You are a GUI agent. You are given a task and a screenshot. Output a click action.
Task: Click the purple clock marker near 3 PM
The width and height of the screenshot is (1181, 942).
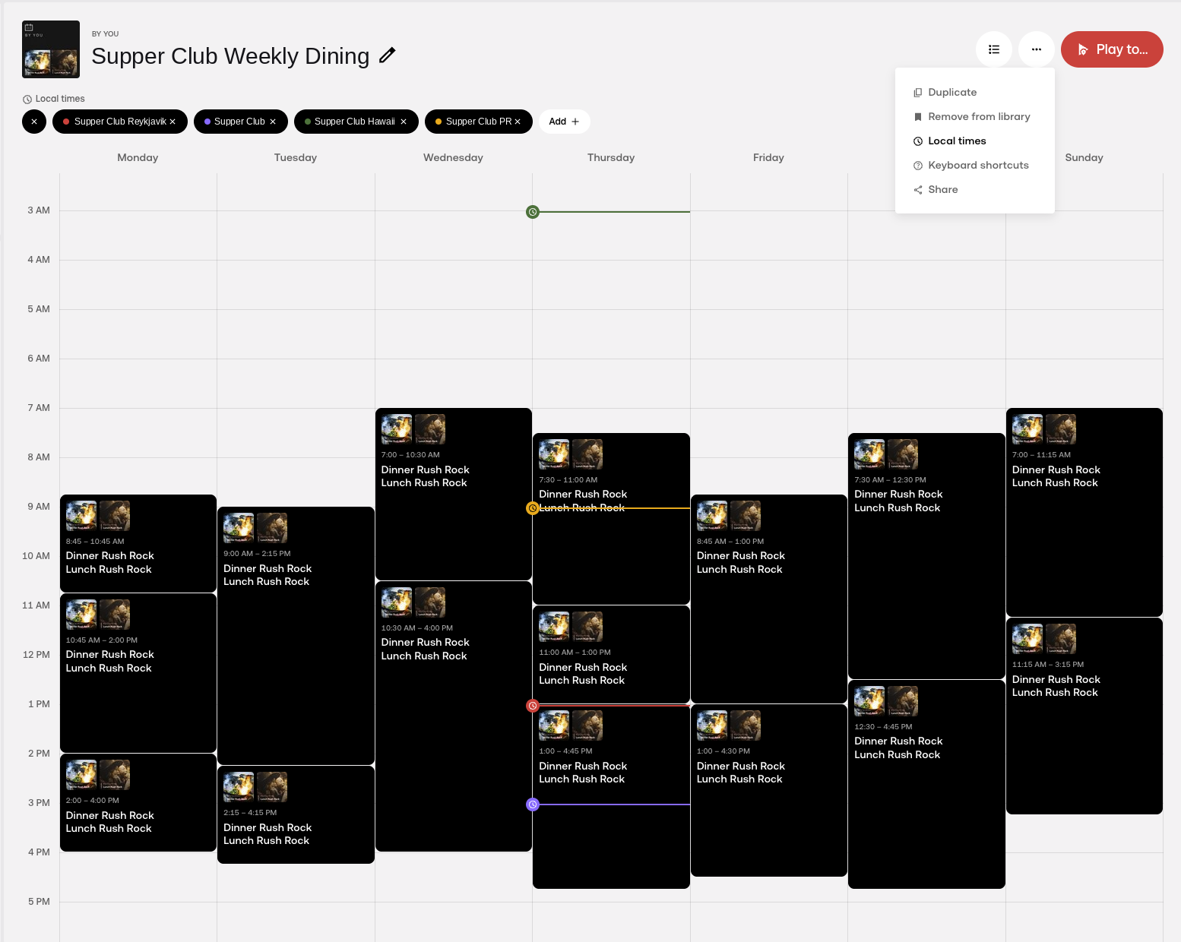tap(533, 804)
